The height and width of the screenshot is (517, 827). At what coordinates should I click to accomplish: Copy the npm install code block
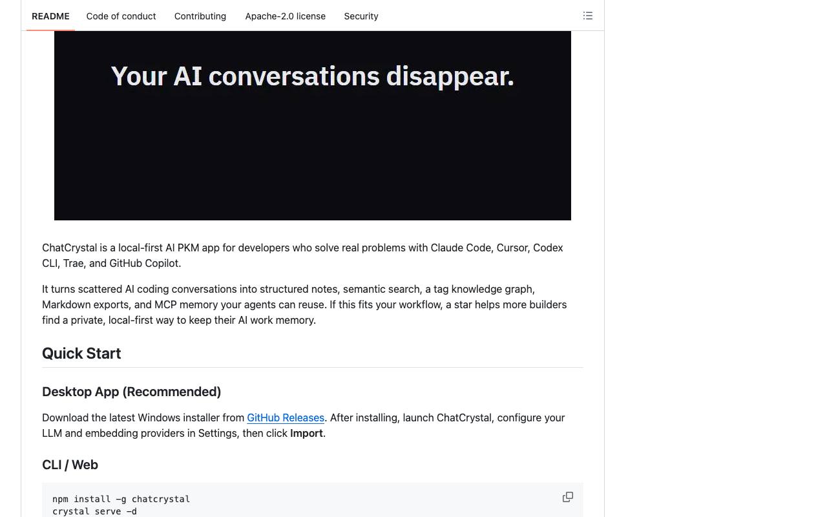[568, 497]
